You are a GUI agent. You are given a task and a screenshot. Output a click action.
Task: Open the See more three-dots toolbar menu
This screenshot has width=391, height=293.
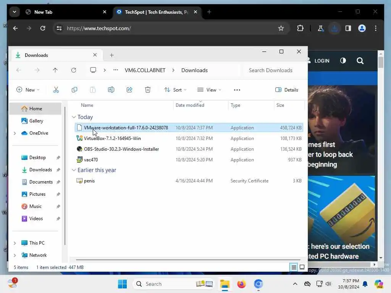237,90
